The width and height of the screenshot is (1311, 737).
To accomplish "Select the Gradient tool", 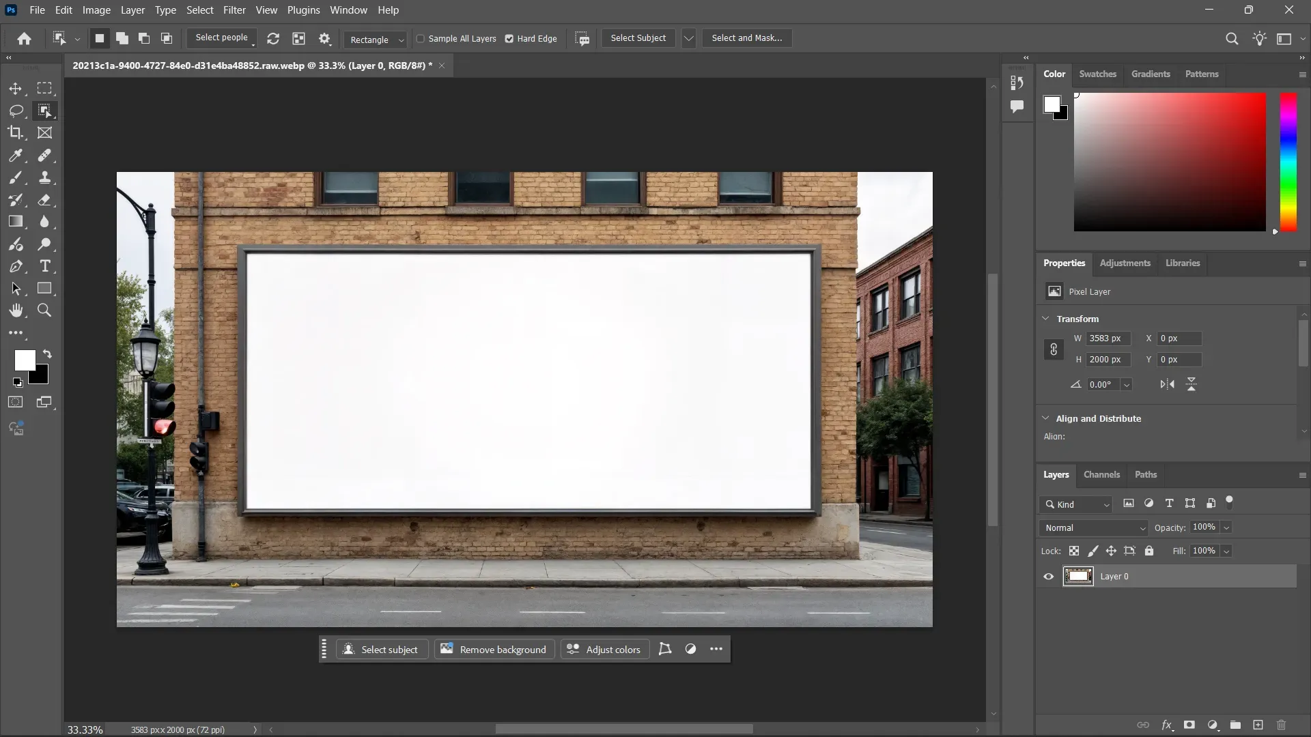I will [15, 220].
